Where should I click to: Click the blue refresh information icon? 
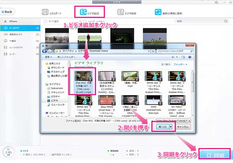[158, 12]
